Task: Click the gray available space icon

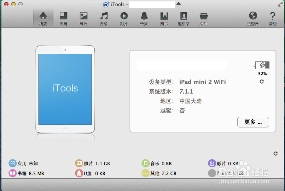Action: tap(212, 173)
